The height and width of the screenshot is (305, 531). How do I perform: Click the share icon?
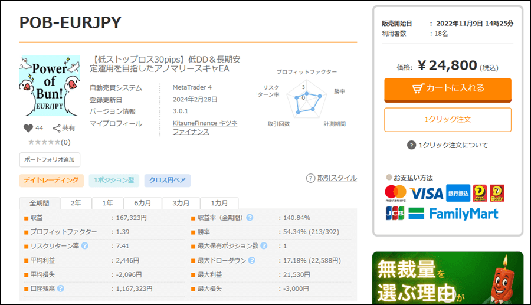point(57,128)
